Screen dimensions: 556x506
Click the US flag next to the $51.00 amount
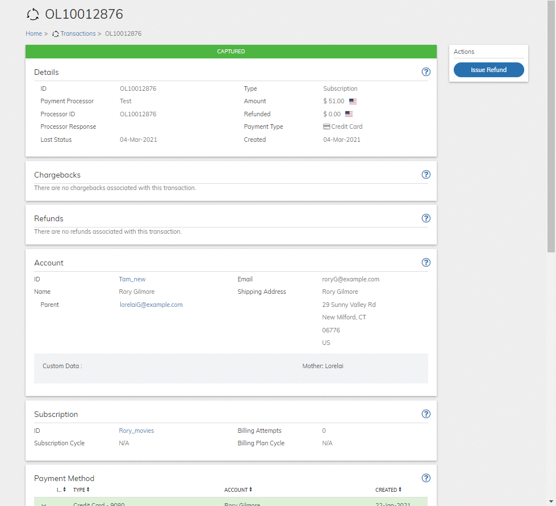point(353,102)
